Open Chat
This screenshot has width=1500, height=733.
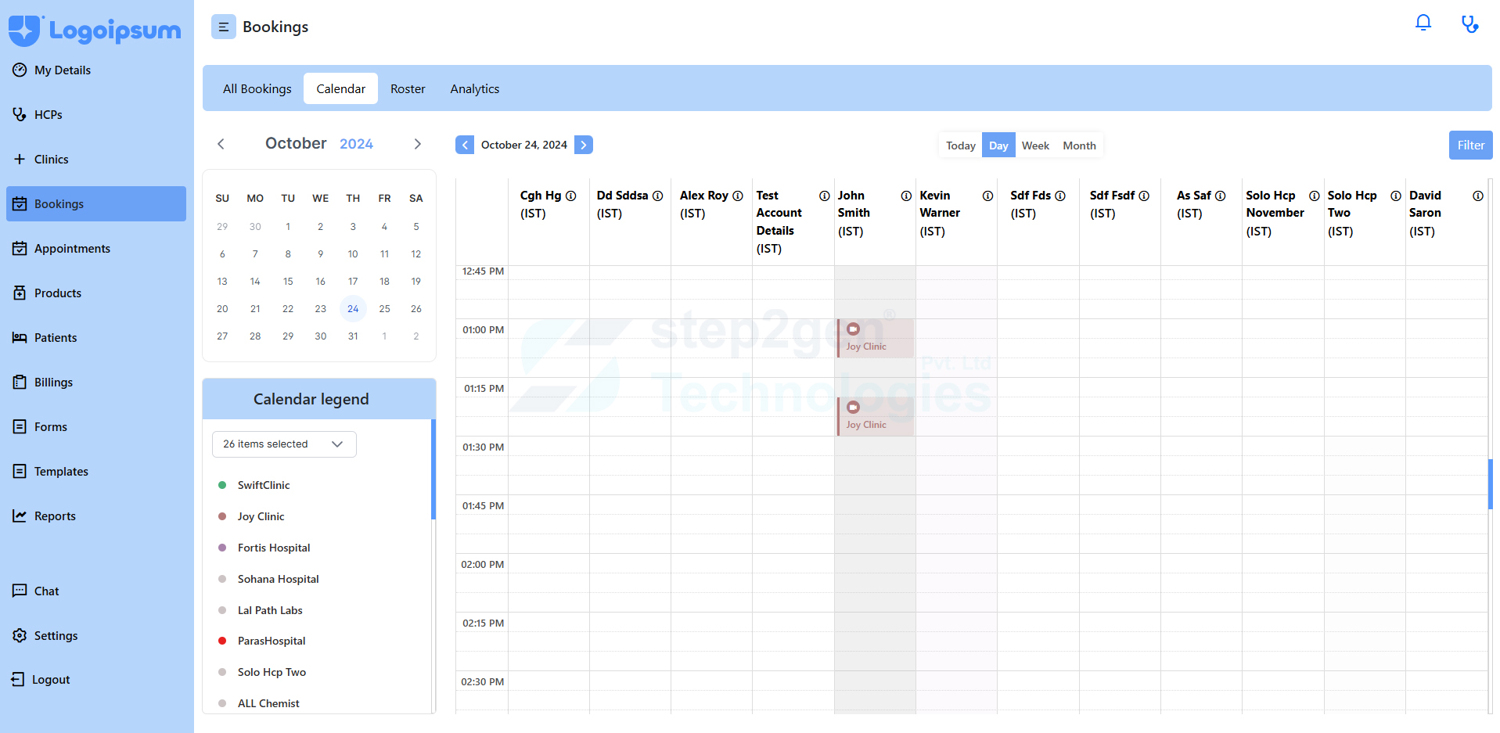(x=96, y=591)
